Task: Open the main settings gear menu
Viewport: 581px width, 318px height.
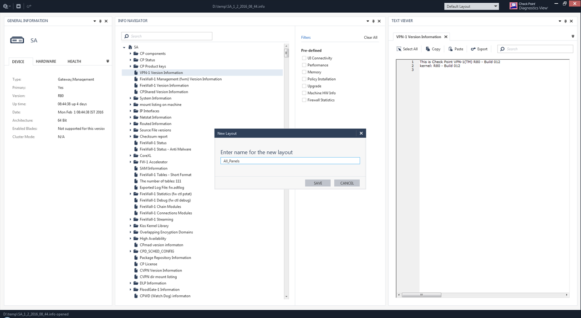Action: pos(6,6)
